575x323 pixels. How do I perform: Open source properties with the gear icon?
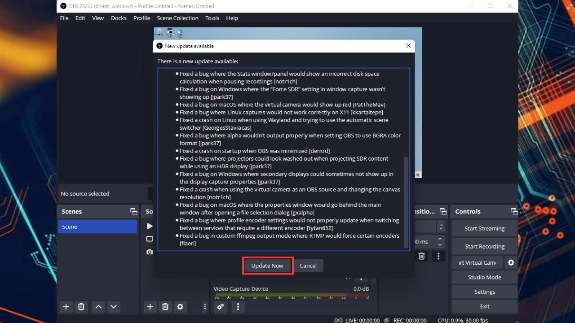click(180, 306)
